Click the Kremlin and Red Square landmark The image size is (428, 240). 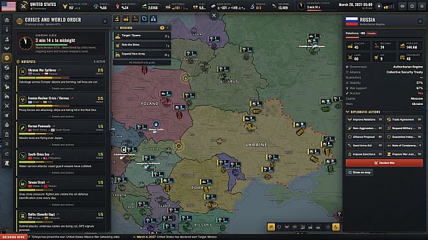point(312,47)
